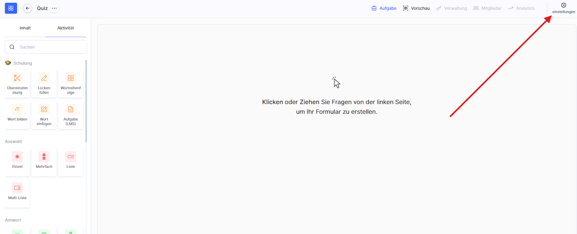Image resolution: width=577 pixels, height=234 pixels.
Task: Open the three-dots menu next to Quiz
Action: 54,8
